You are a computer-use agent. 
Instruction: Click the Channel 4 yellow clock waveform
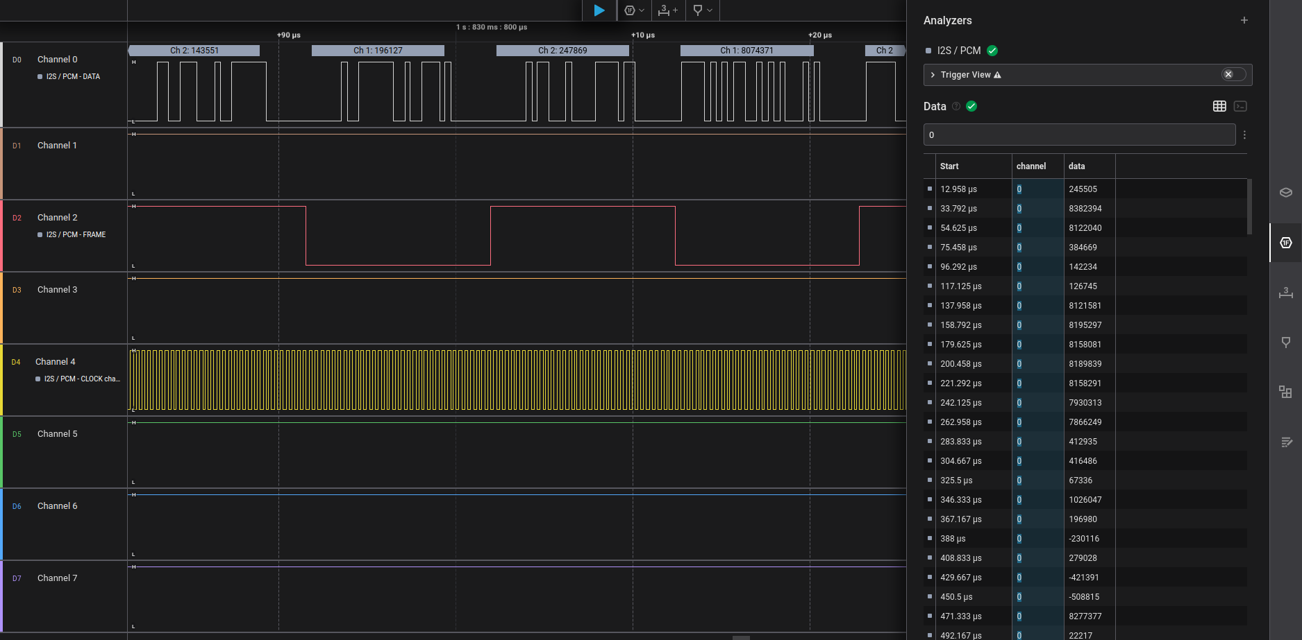[x=517, y=380]
